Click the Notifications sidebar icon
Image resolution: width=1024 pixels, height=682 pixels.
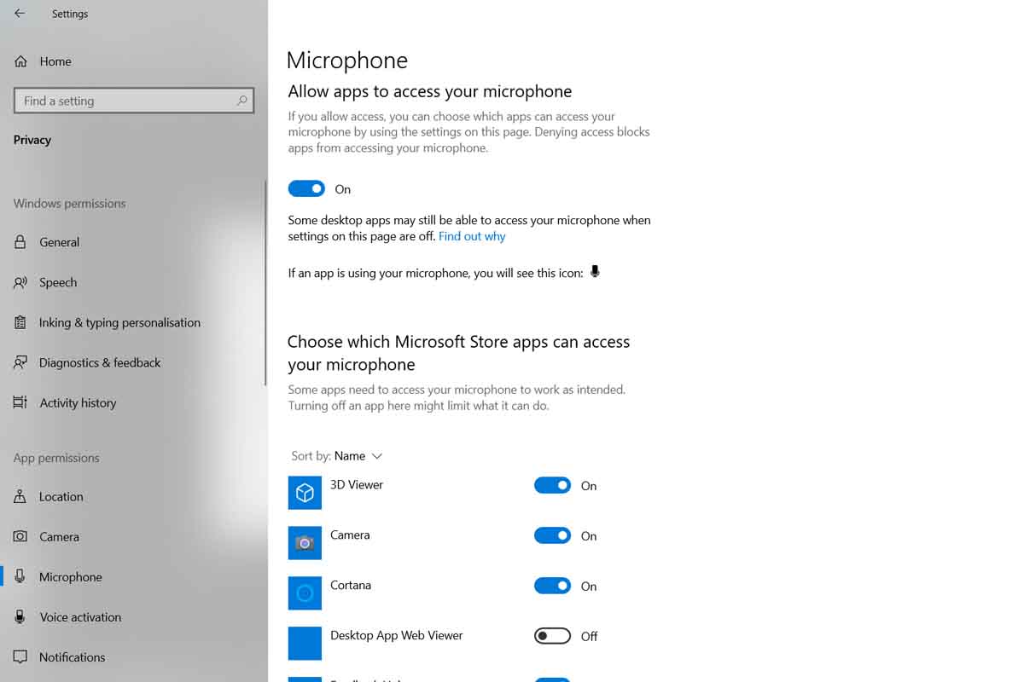click(x=20, y=657)
